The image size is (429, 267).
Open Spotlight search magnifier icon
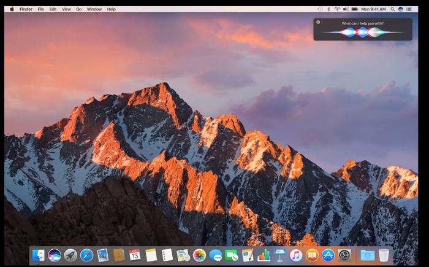[x=393, y=9]
